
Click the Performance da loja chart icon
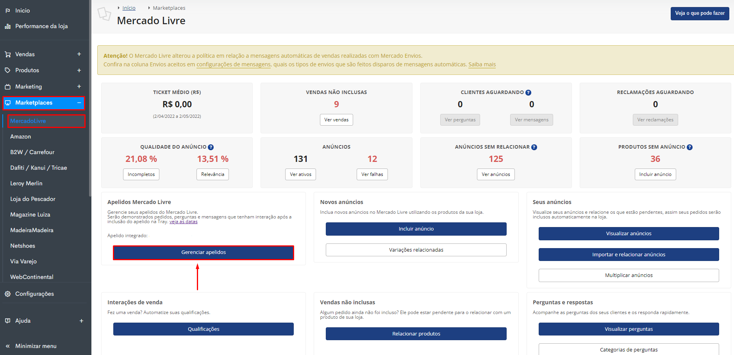[8, 26]
